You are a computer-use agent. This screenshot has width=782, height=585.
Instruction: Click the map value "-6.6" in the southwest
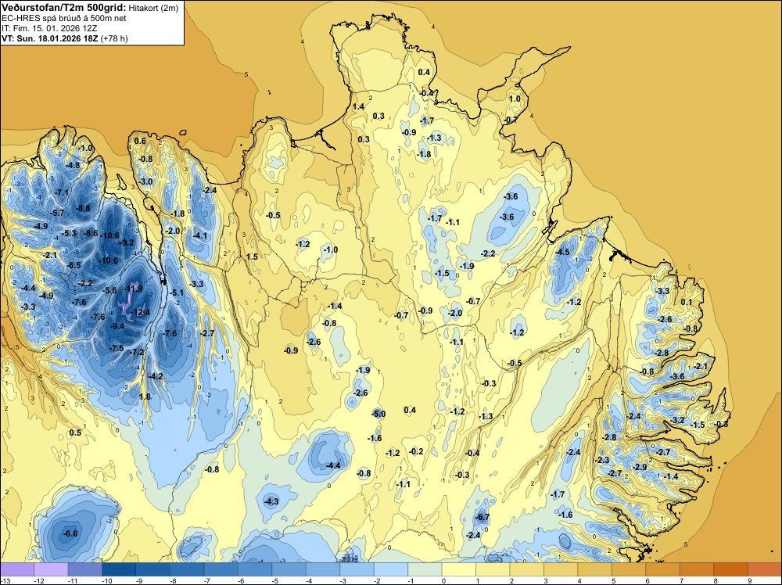click(70, 533)
